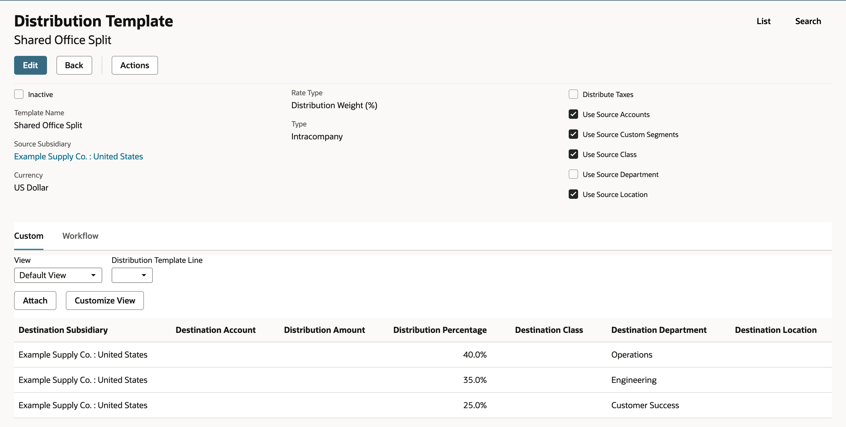
Task: Click the Attach button
Action: click(35, 301)
